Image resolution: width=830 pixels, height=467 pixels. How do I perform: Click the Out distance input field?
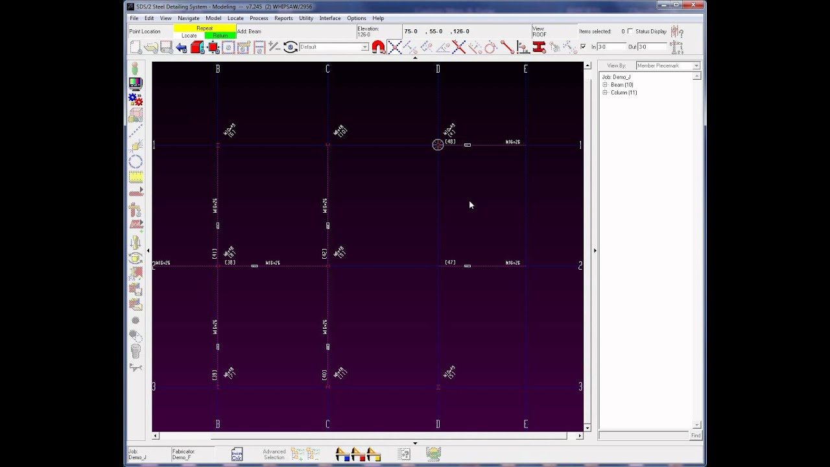[653, 47]
